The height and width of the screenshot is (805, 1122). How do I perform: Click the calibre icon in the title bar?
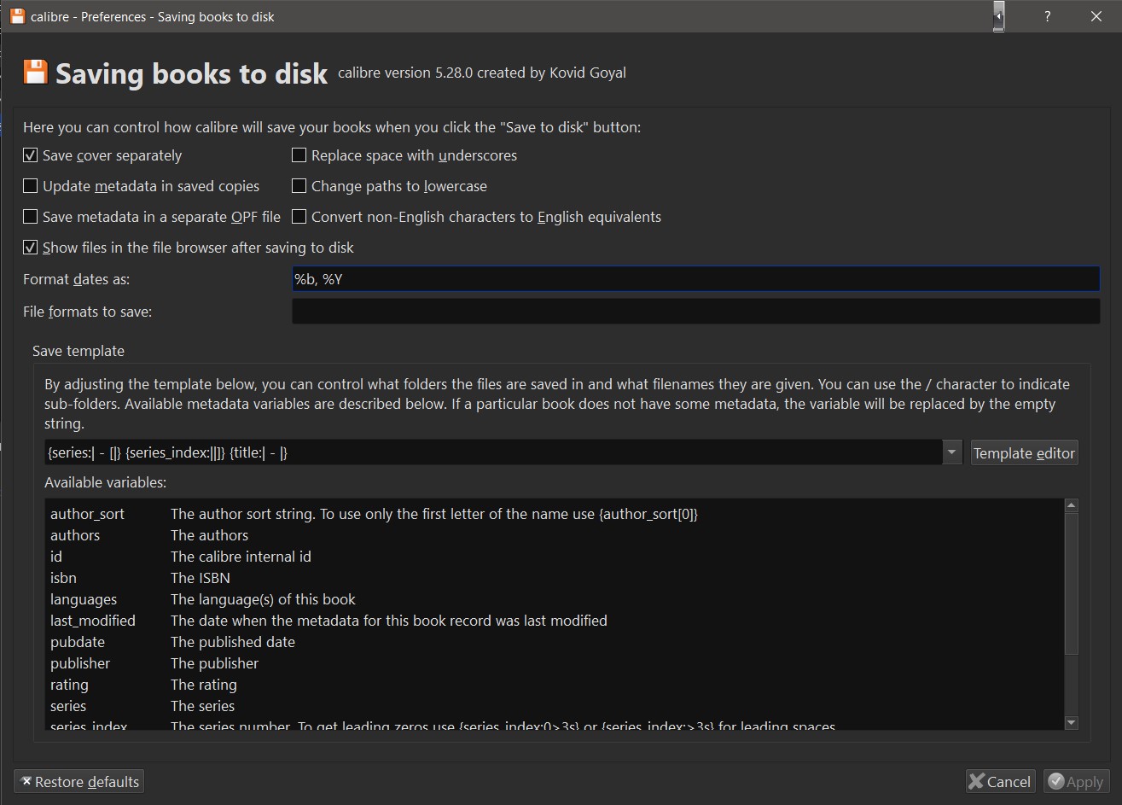16,16
